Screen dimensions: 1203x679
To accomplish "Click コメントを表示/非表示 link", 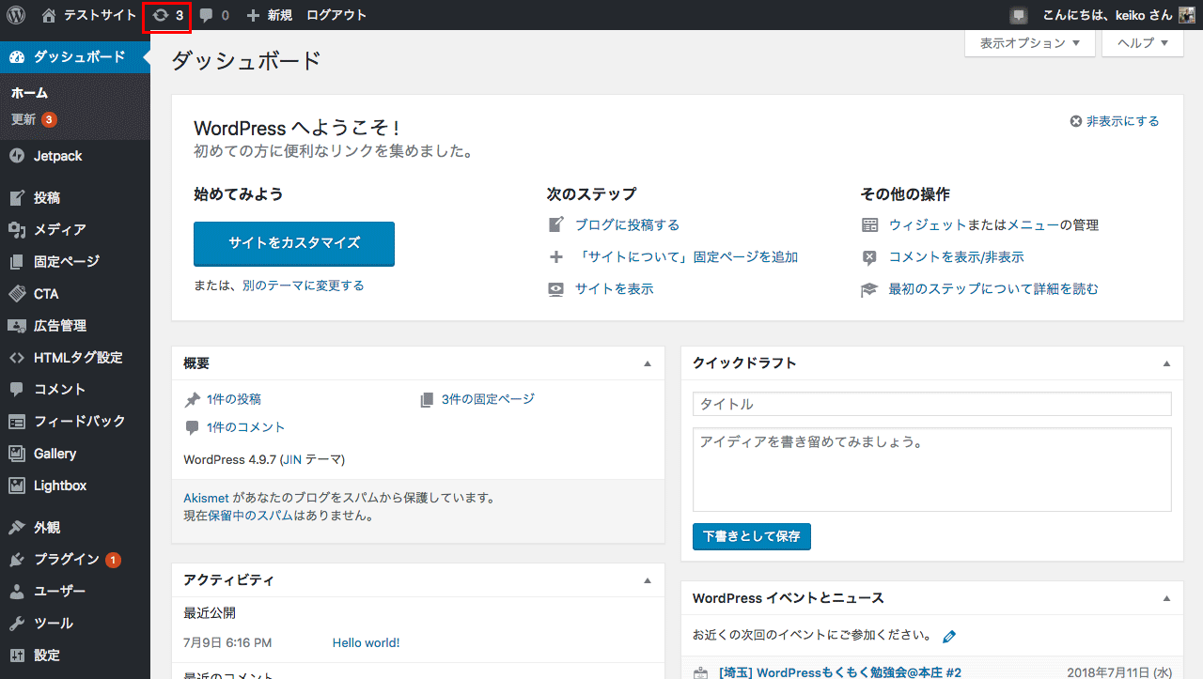I will 957,257.
